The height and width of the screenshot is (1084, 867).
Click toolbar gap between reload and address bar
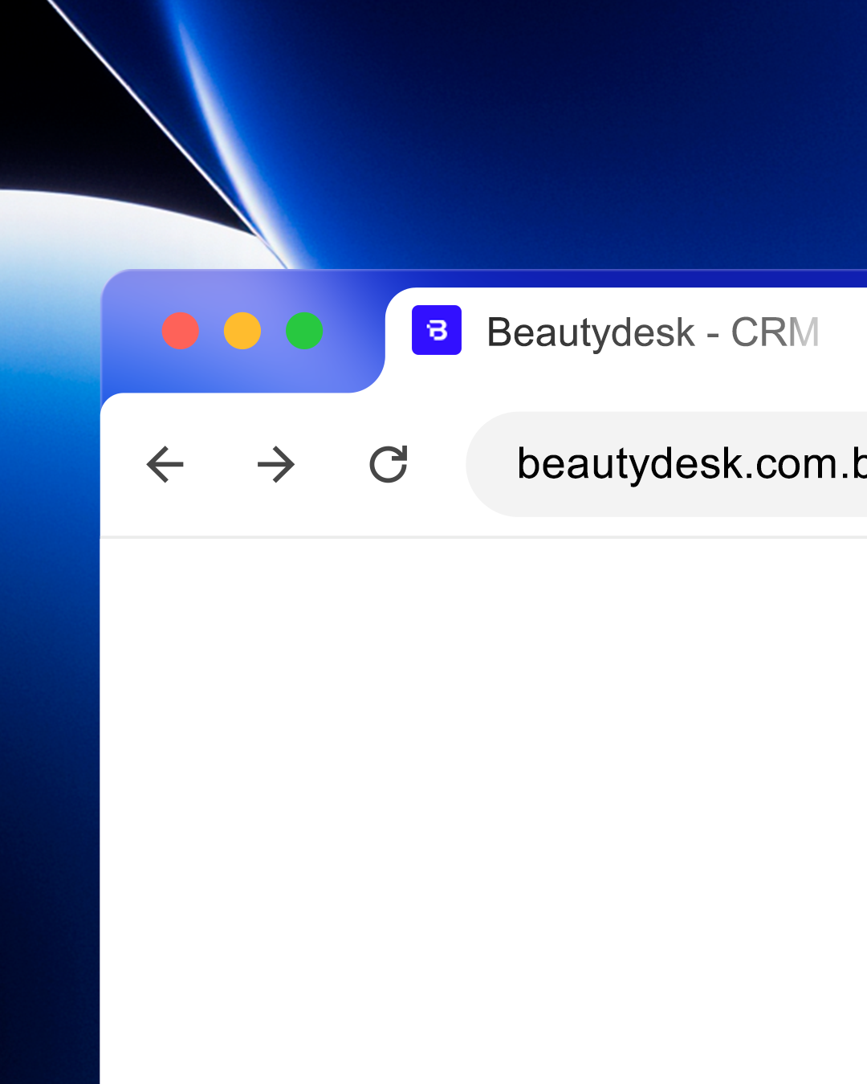pos(439,464)
